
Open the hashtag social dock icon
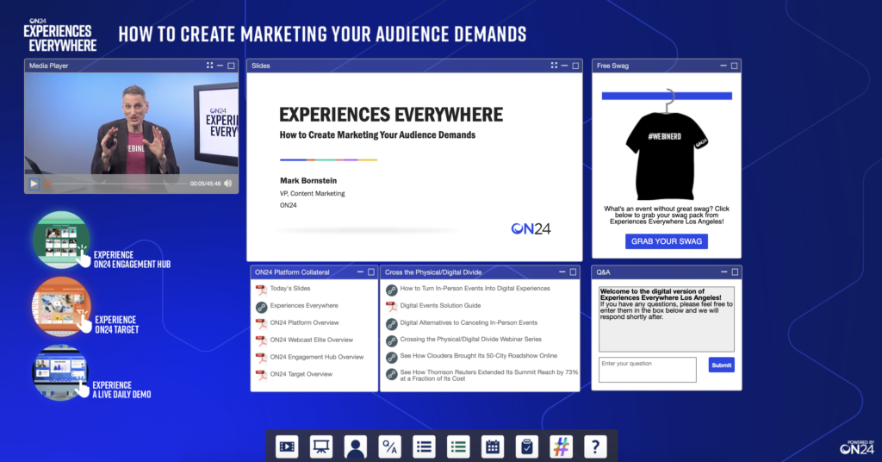562,446
